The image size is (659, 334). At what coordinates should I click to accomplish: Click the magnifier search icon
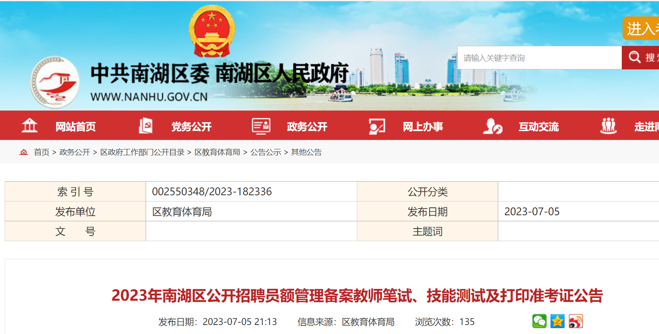coord(635,57)
